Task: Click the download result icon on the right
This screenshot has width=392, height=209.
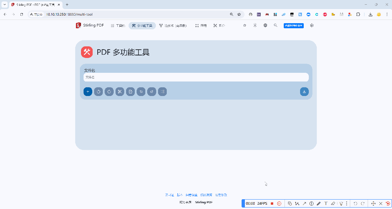Action: (x=304, y=92)
